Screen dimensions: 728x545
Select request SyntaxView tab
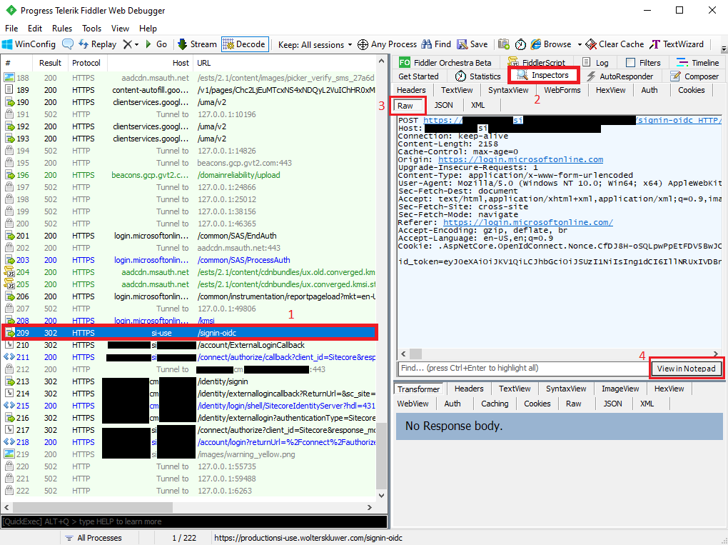508,90
